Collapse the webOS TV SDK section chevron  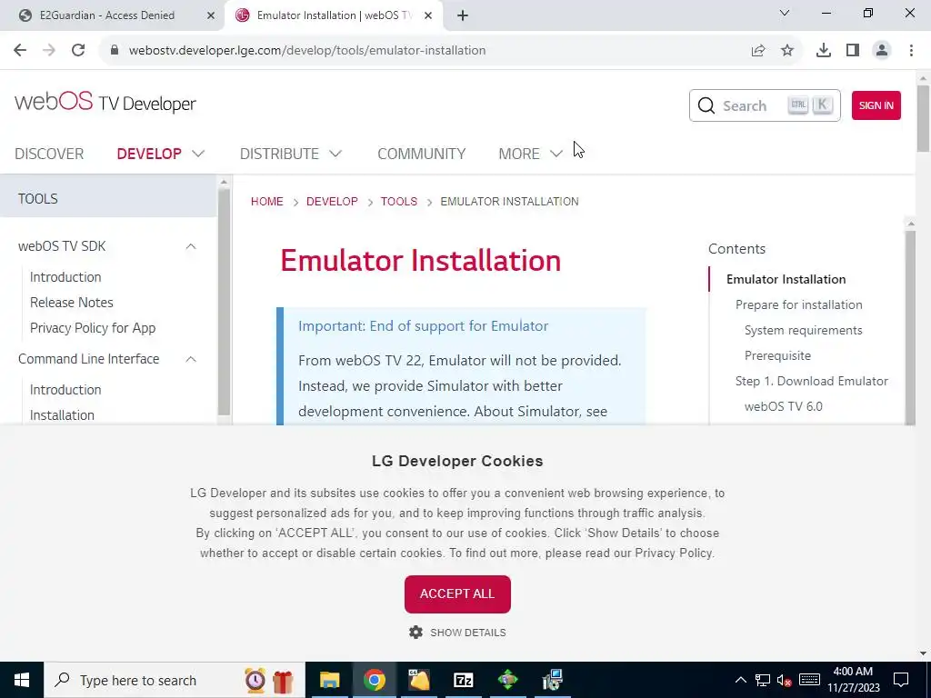(x=191, y=246)
